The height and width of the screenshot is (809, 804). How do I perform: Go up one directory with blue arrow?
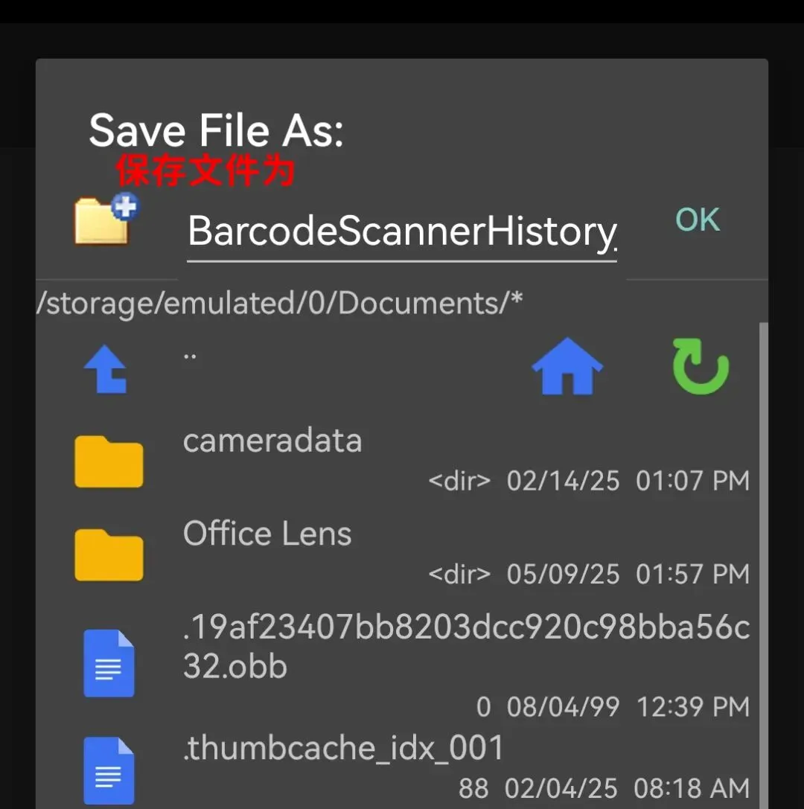(x=106, y=369)
